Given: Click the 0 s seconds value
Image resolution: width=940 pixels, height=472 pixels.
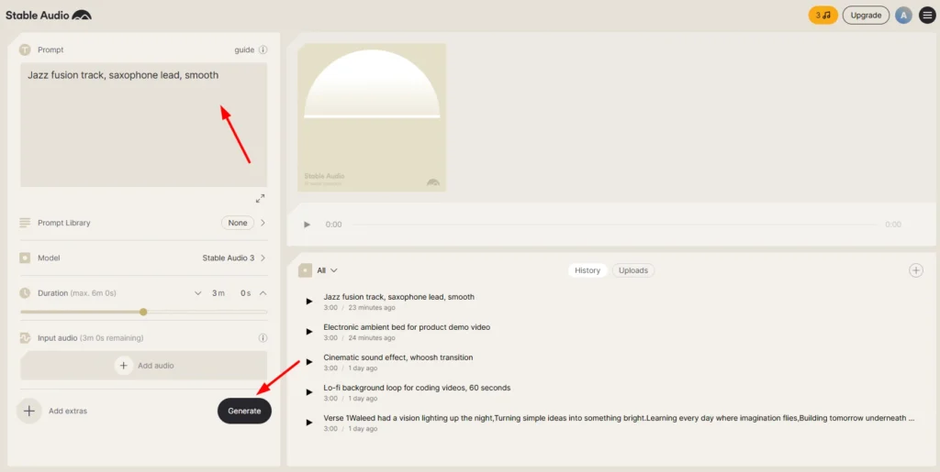Looking at the screenshot, I should pos(246,293).
